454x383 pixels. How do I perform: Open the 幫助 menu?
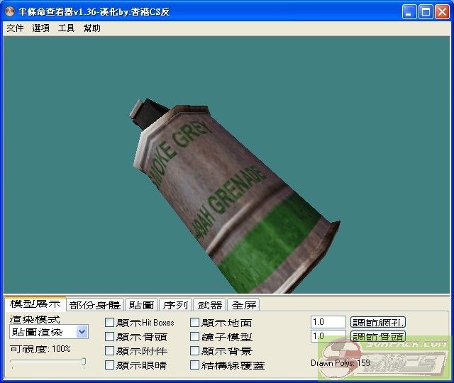(x=92, y=28)
